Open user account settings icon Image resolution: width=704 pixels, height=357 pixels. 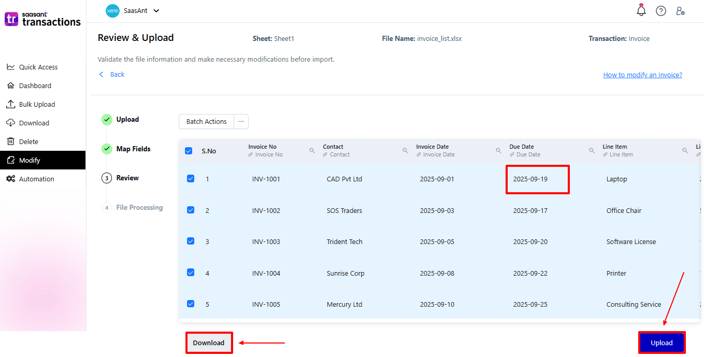[x=680, y=10]
